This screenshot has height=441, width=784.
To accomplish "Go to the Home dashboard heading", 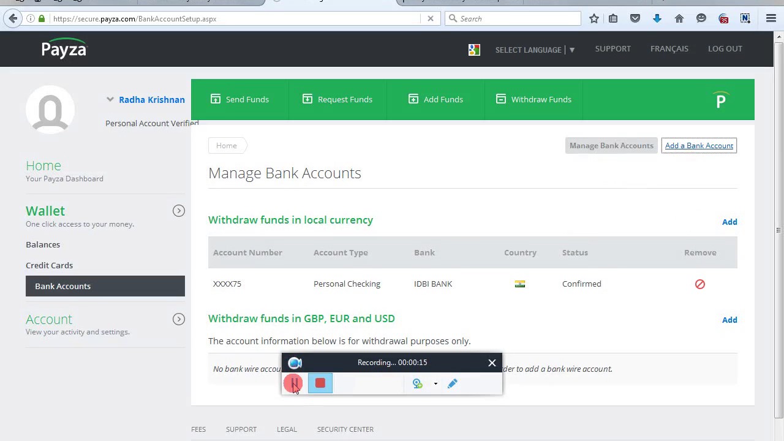I will point(43,165).
